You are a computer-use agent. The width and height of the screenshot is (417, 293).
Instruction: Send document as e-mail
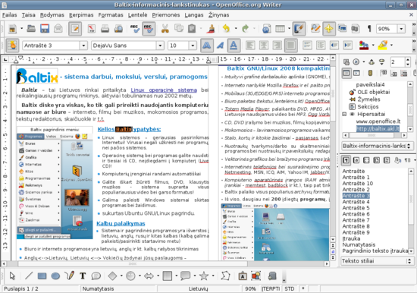[58, 29]
